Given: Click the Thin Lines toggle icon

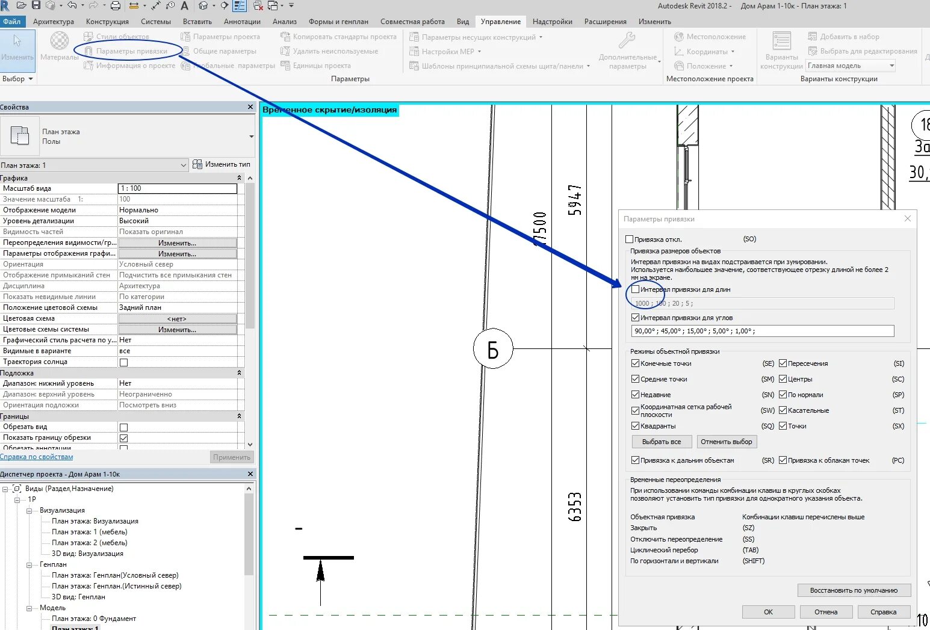Looking at the screenshot, I should (x=239, y=5).
